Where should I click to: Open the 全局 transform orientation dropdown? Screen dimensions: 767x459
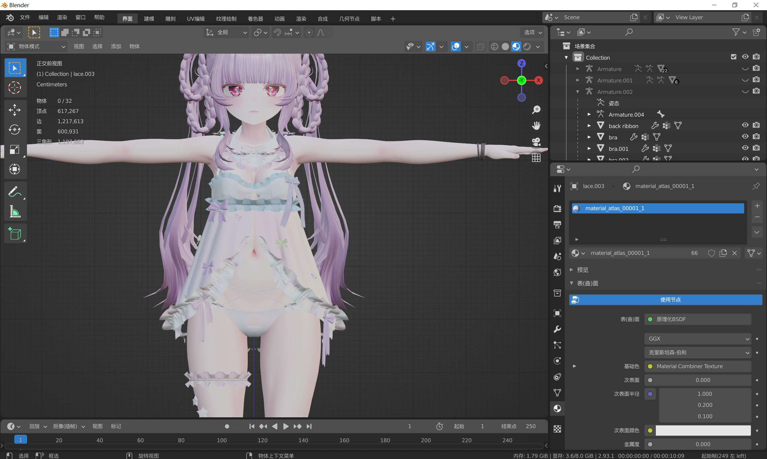pos(227,32)
